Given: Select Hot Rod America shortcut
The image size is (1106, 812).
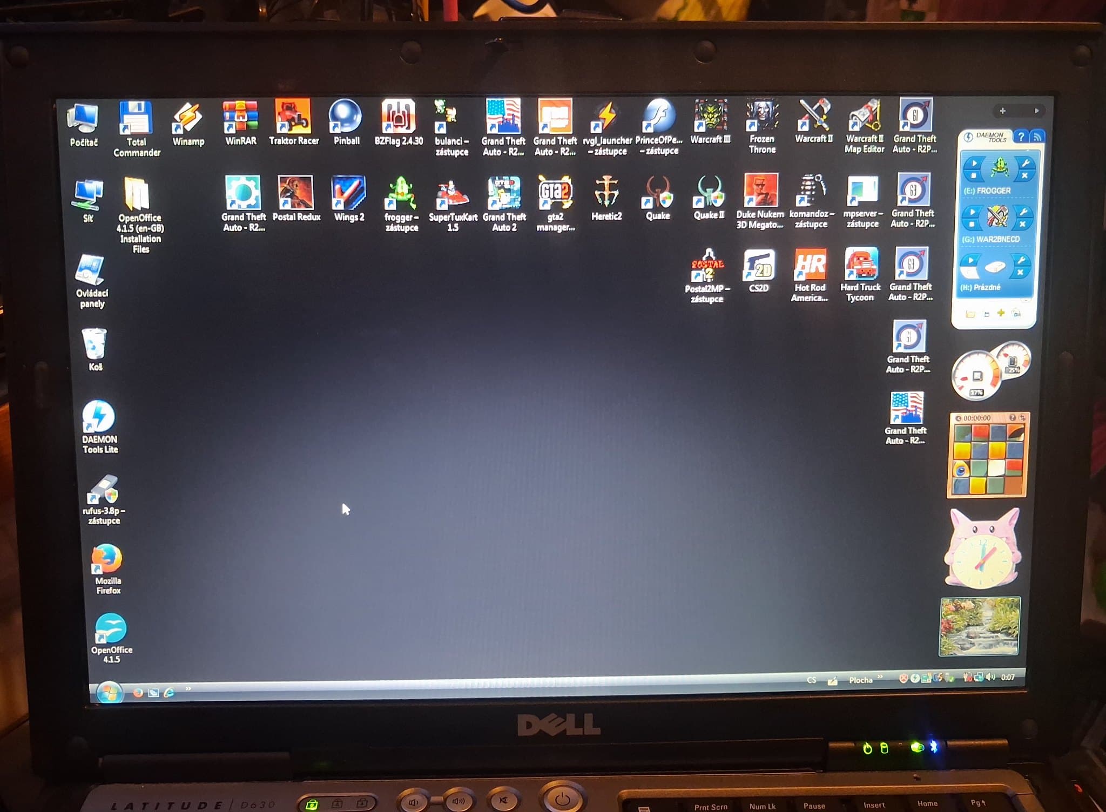Looking at the screenshot, I should point(810,275).
